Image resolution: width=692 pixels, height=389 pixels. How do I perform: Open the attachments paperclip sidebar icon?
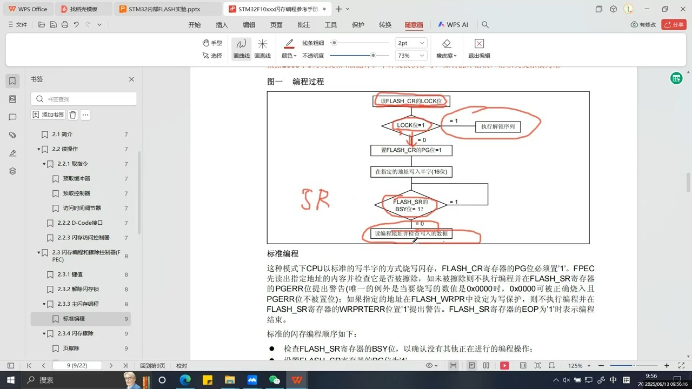13,135
